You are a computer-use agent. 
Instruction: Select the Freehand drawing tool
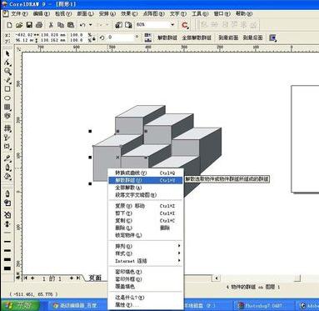click(x=7, y=80)
